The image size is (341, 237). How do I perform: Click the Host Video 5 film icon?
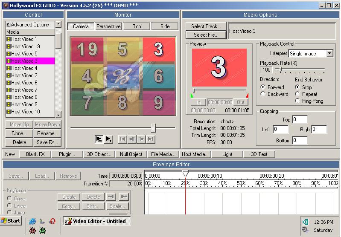[9, 54]
